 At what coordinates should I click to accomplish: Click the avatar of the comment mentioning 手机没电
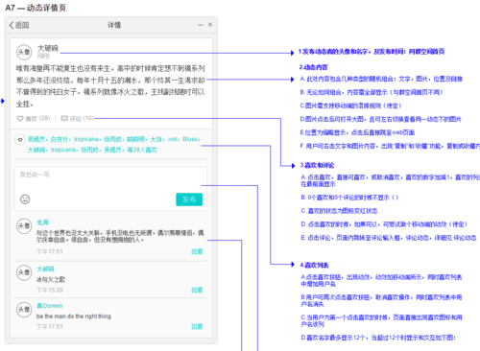click(24, 226)
